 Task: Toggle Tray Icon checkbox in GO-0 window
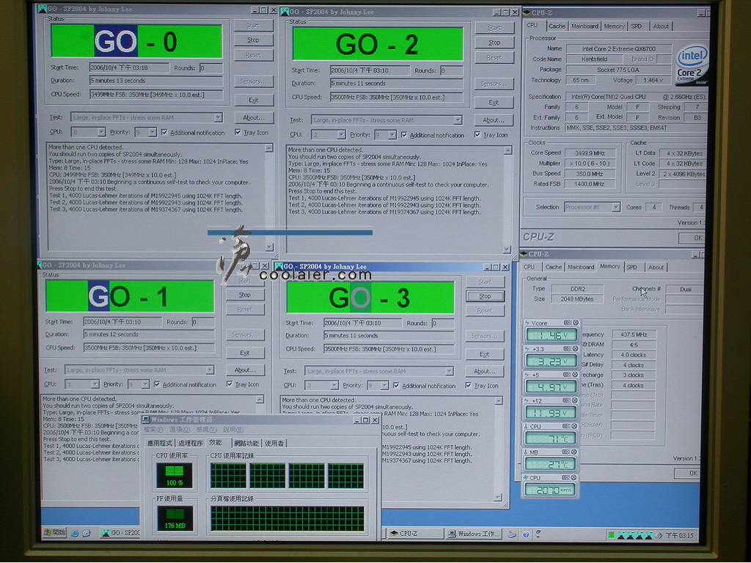(x=238, y=132)
